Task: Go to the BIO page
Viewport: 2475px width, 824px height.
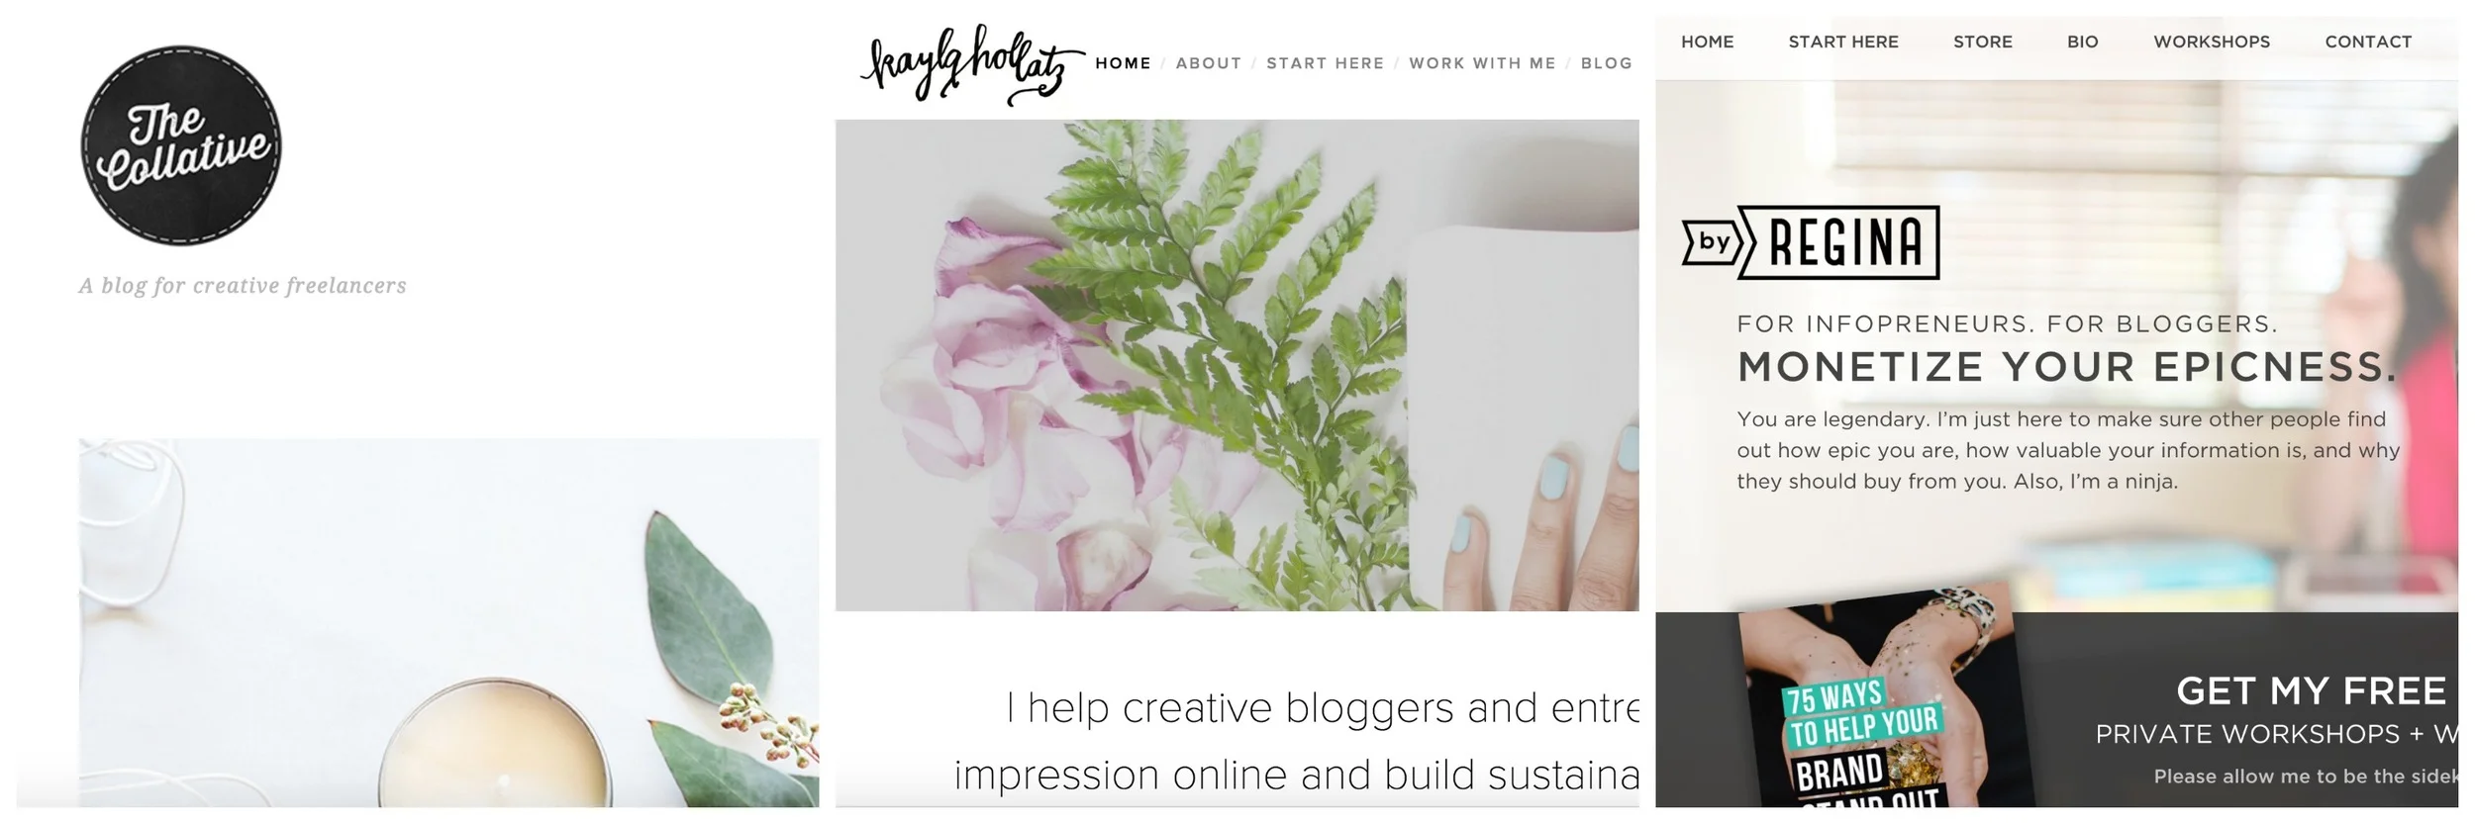Action: click(x=2082, y=42)
